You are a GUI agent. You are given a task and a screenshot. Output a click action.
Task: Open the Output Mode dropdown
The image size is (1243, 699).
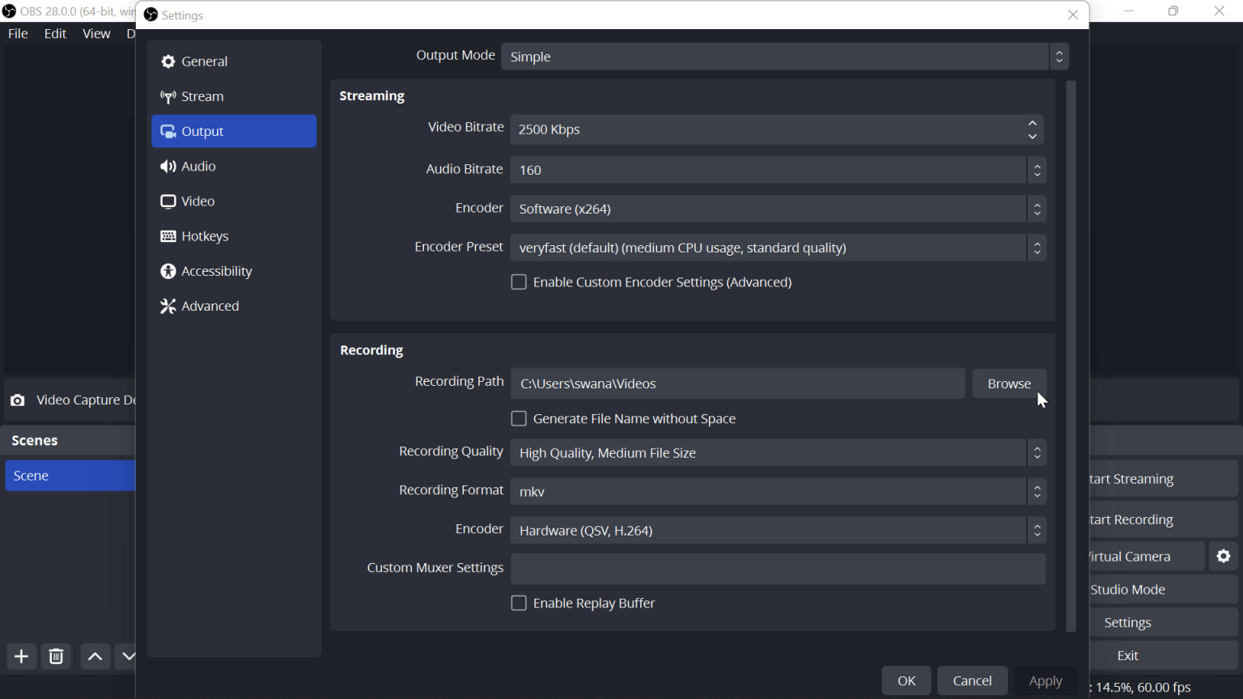1058,56
